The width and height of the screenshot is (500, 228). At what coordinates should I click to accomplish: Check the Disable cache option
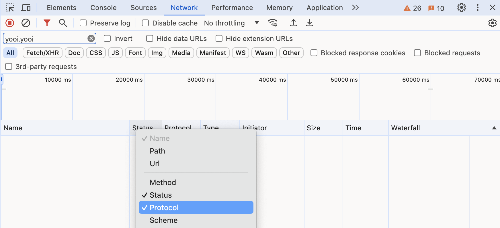[145, 23]
